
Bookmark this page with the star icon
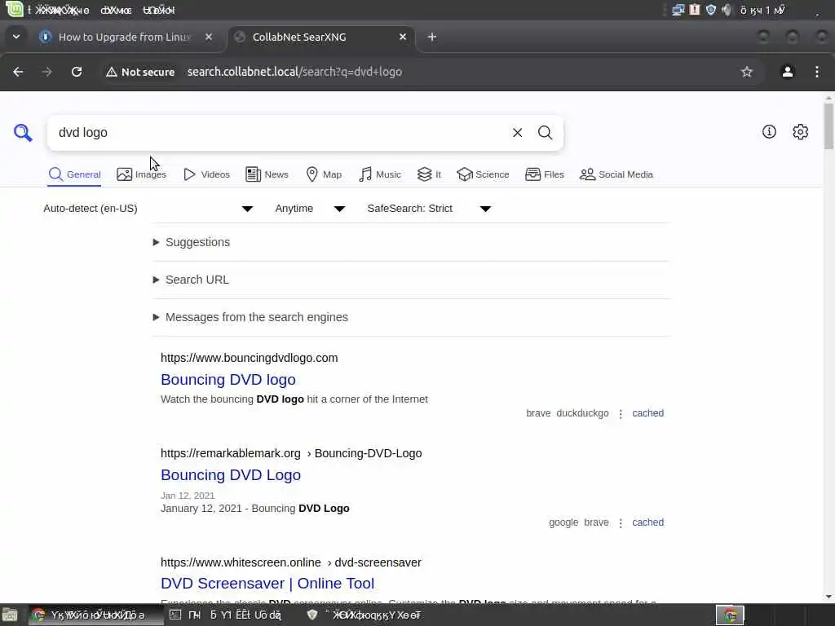[747, 72]
